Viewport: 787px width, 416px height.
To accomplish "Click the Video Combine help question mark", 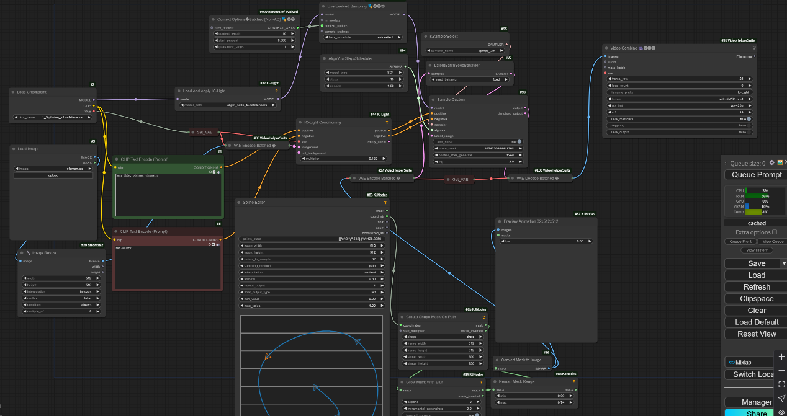I will [x=754, y=48].
